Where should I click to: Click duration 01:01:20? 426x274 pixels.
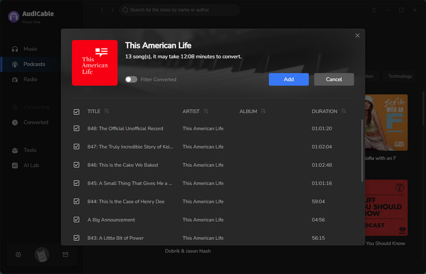[x=322, y=128]
